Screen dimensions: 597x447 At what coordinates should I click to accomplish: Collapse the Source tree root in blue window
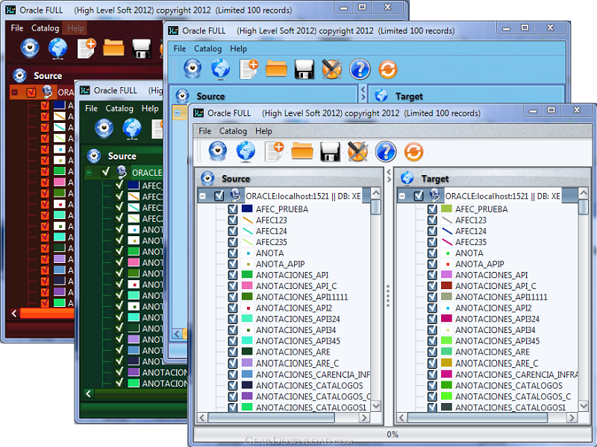pos(178,112)
